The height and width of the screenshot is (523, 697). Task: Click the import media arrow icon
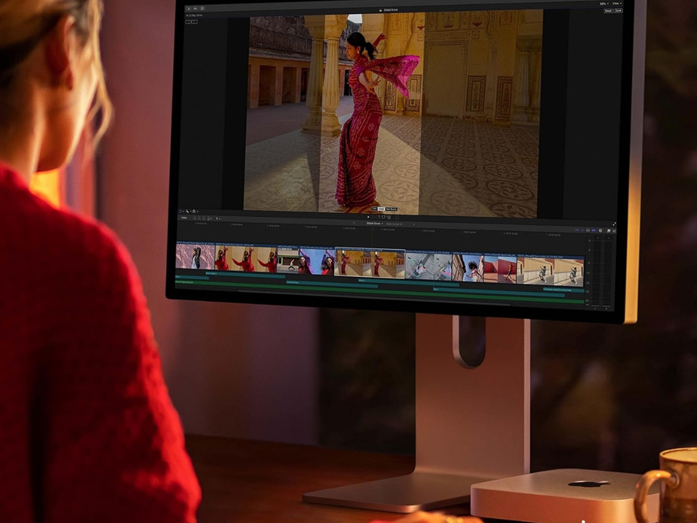coord(189,8)
